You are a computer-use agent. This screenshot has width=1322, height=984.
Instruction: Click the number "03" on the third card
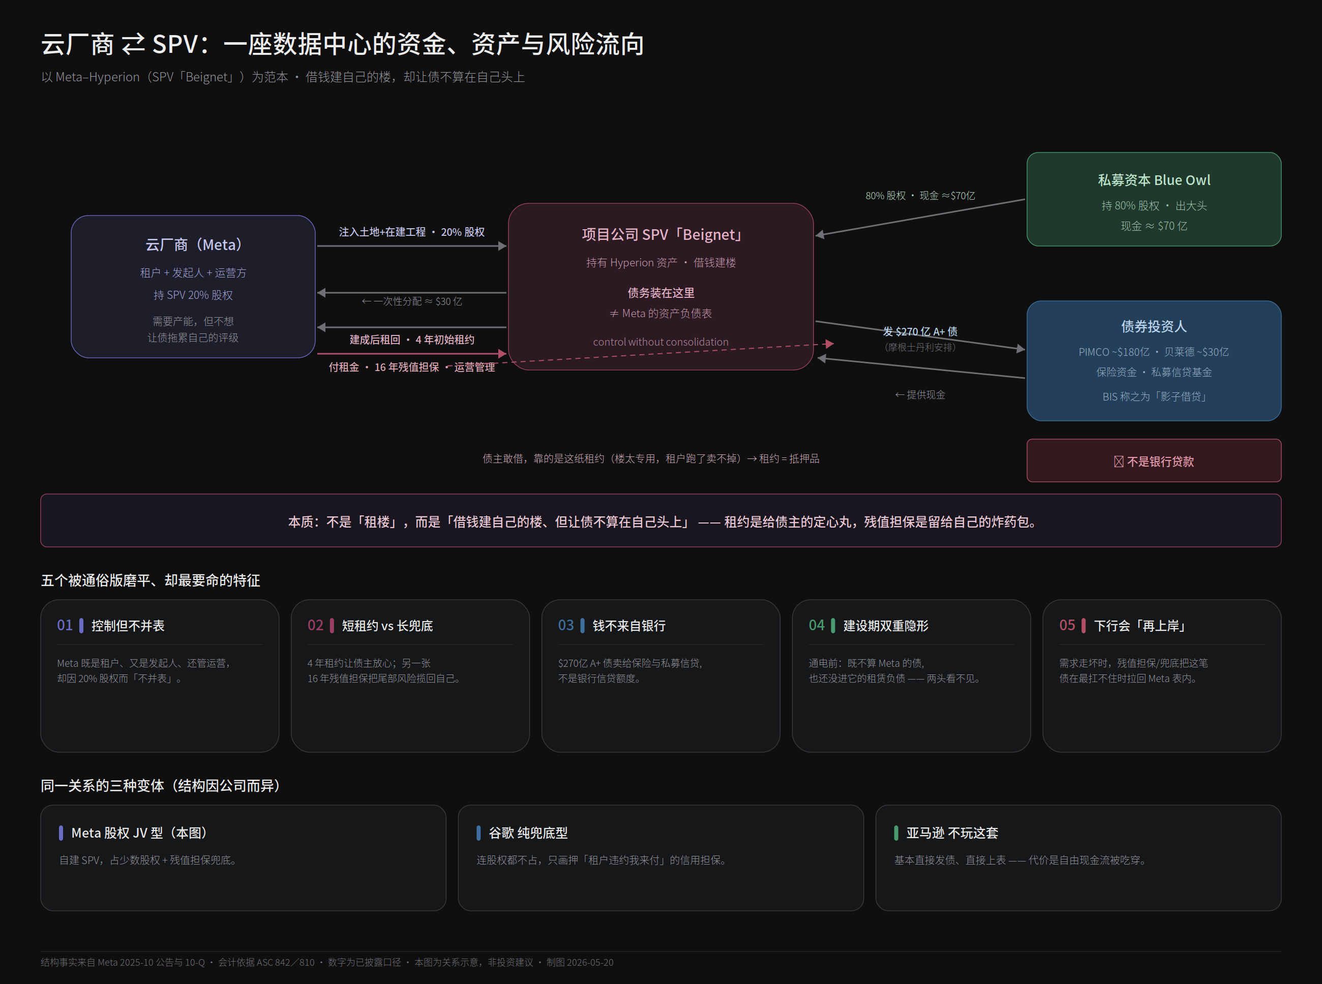coord(565,626)
